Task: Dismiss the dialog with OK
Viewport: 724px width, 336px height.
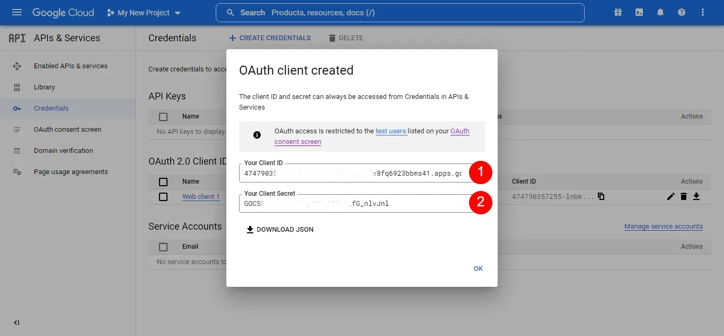Action: pyautogui.click(x=478, y=268)
